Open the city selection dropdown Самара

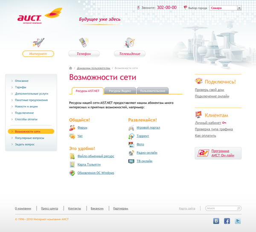click(225, 8)
